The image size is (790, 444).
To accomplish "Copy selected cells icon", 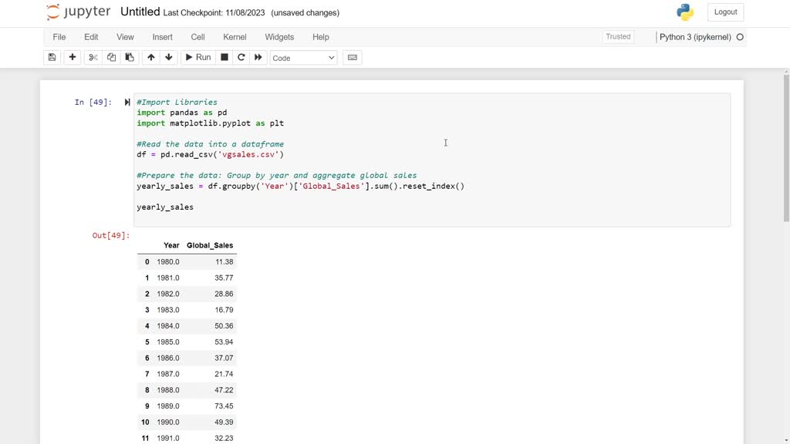I will coord(111,57).
